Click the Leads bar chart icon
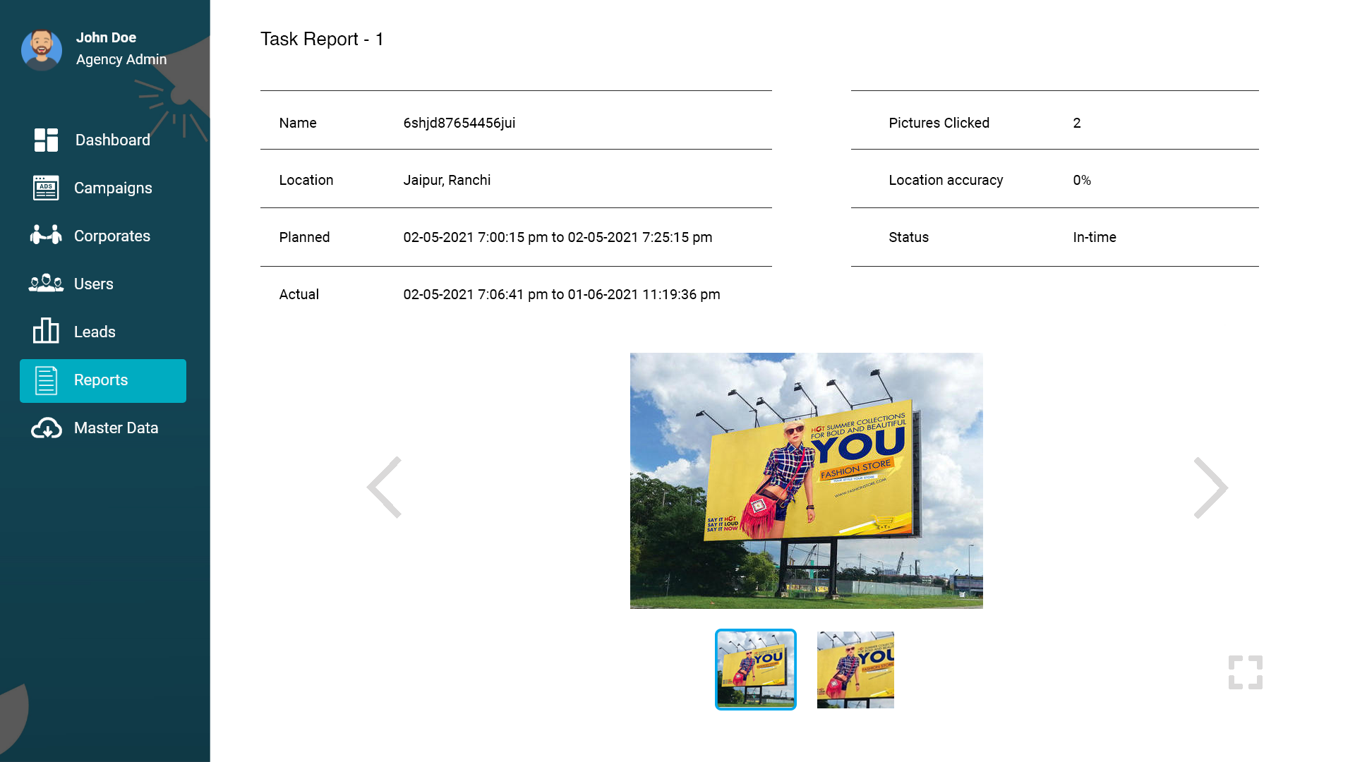 click(x=46, y=330)
